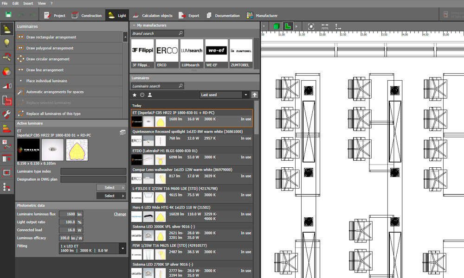The image size is (464, 278).
Task: Expand the Fitting 1 x LED ET dropdown
Action: click(122, 248)
